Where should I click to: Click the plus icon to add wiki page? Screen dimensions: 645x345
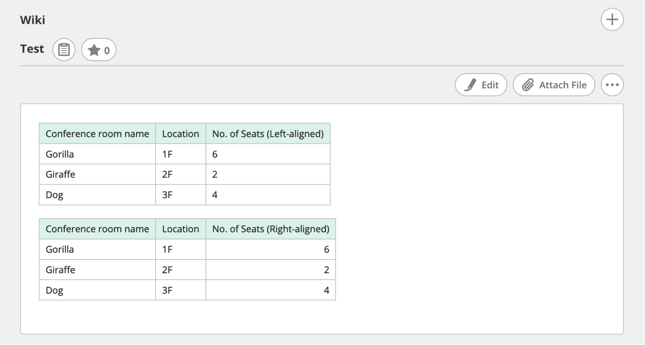click(612, 20)
